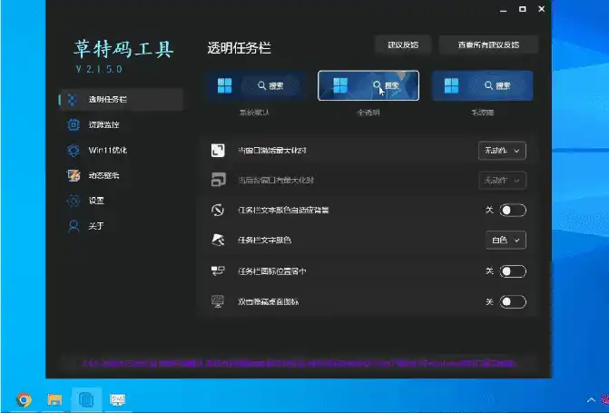Click the 当窗口激活最大化时 label
Screen dimensions: 609x413
(272, 151)
